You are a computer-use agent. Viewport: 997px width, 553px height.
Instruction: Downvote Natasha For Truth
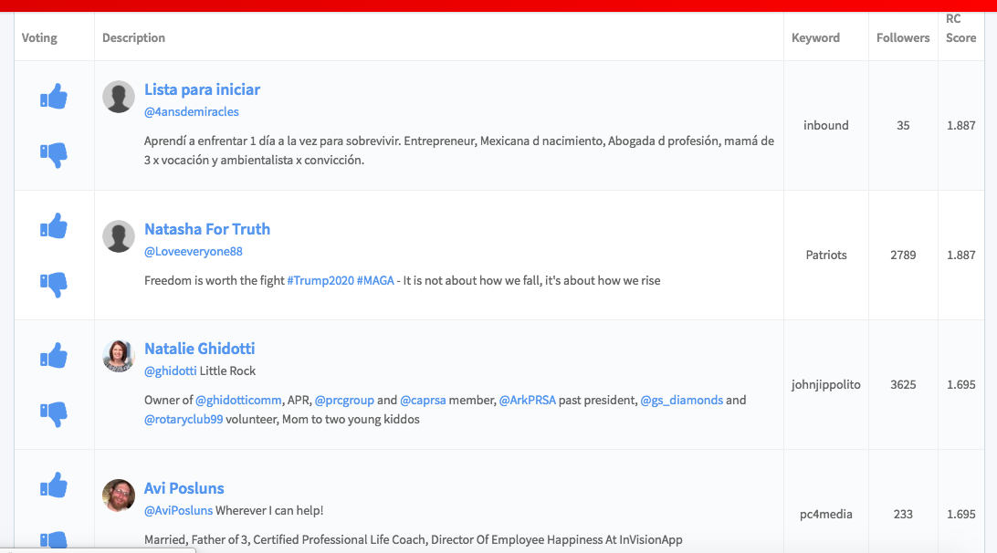coord(54,285)
